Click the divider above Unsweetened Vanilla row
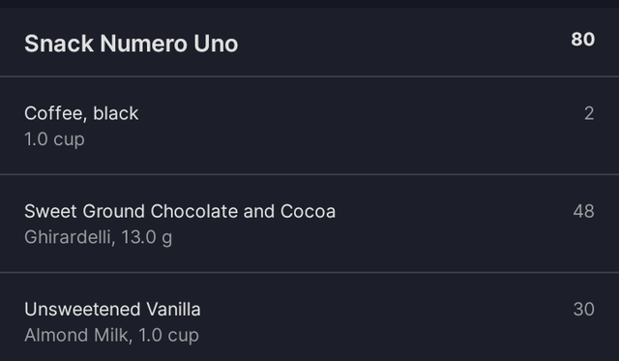The image size is (619, 361). [x=309, y=272]
